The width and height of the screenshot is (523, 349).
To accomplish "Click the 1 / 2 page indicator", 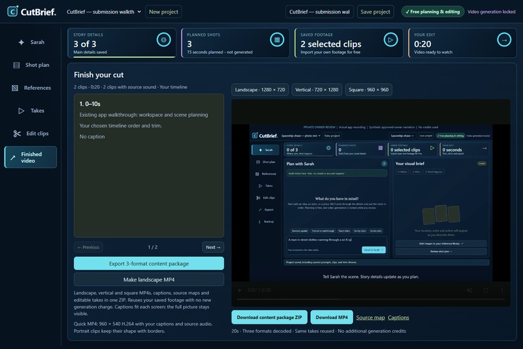I will point(152,247).
